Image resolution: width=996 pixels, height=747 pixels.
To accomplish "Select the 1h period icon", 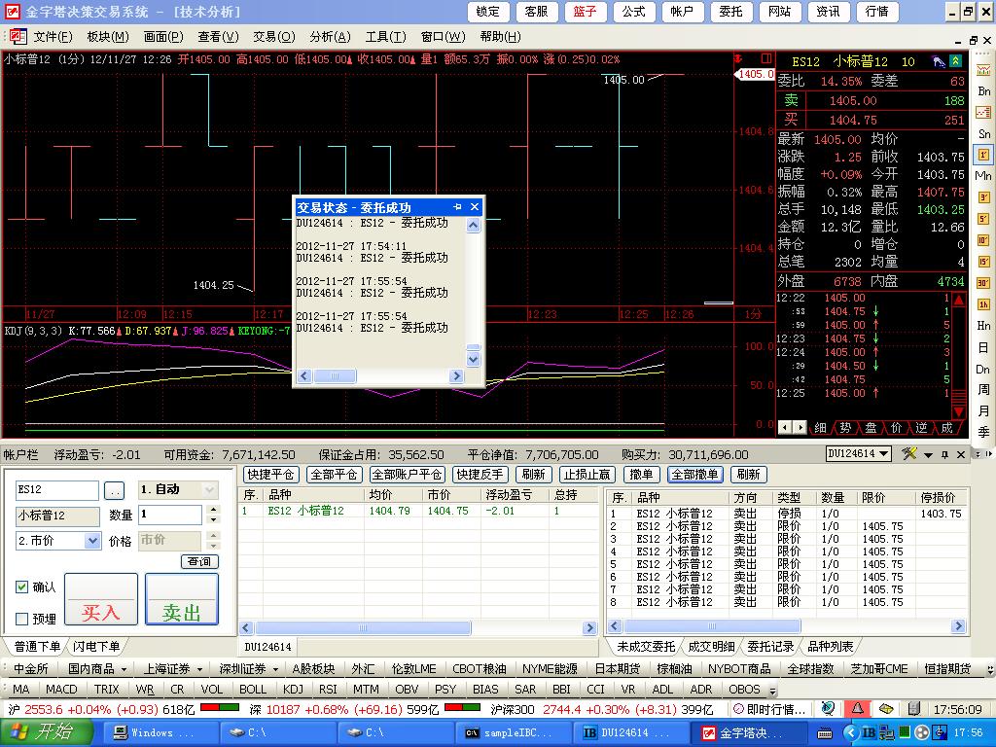I will pos(983,304).
